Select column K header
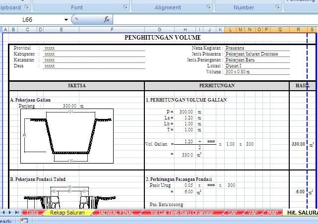This screenshot has height=223, width=318. (220, 30)
